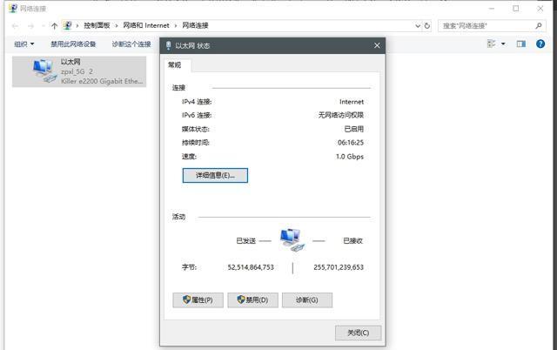
Task: Click 控制面板 breadcrumb
Action: (97, 25)
